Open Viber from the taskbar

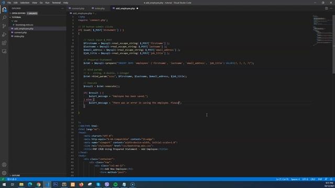pyautogui.click(x=107, y=184)
